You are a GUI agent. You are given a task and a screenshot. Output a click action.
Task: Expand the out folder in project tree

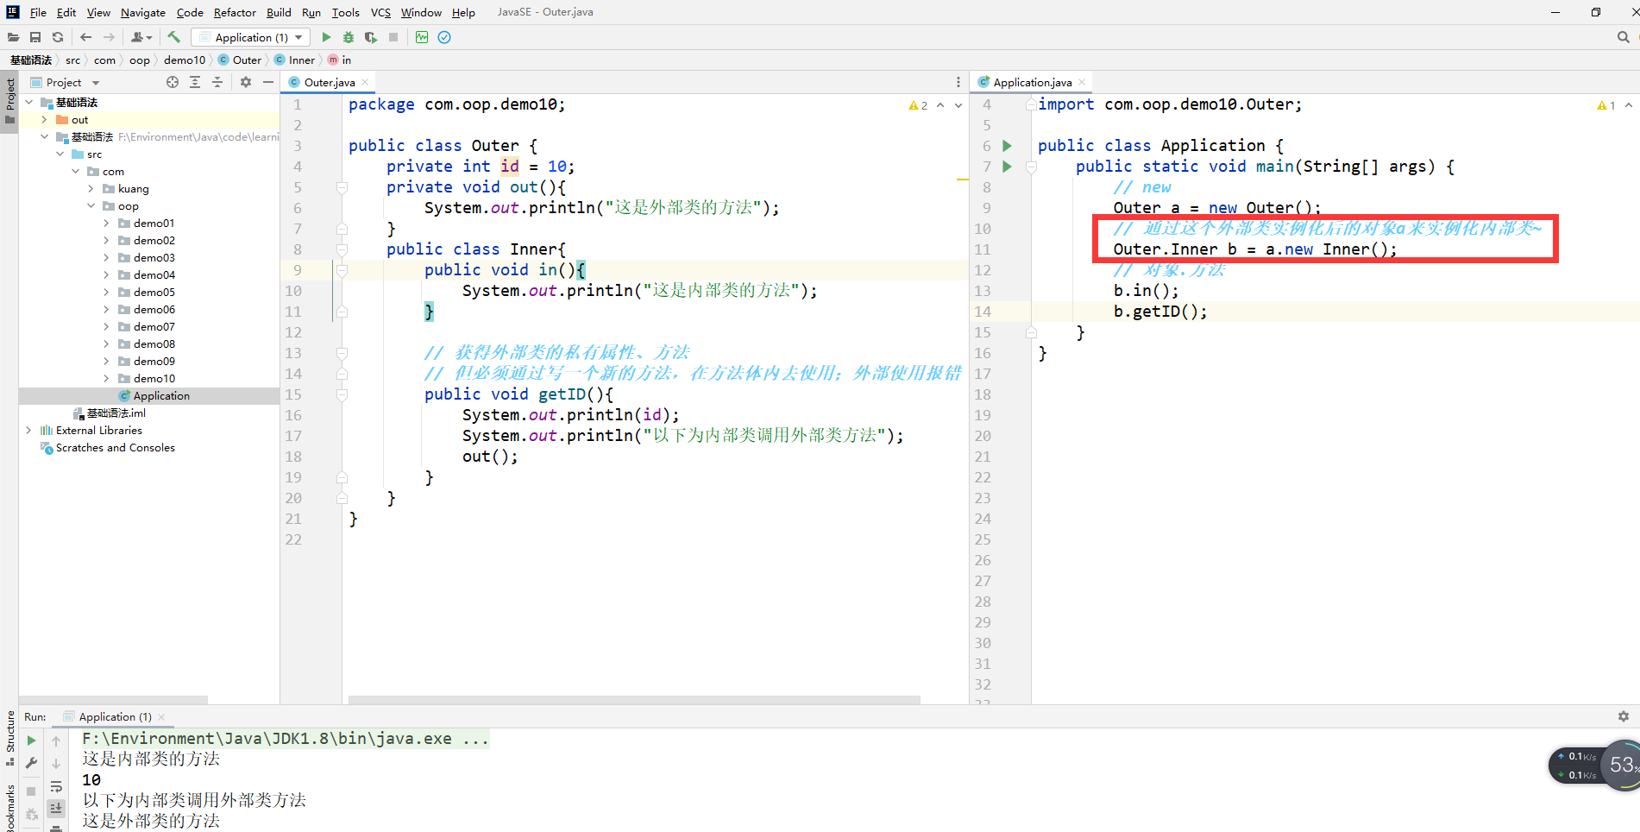pos(44,120)
